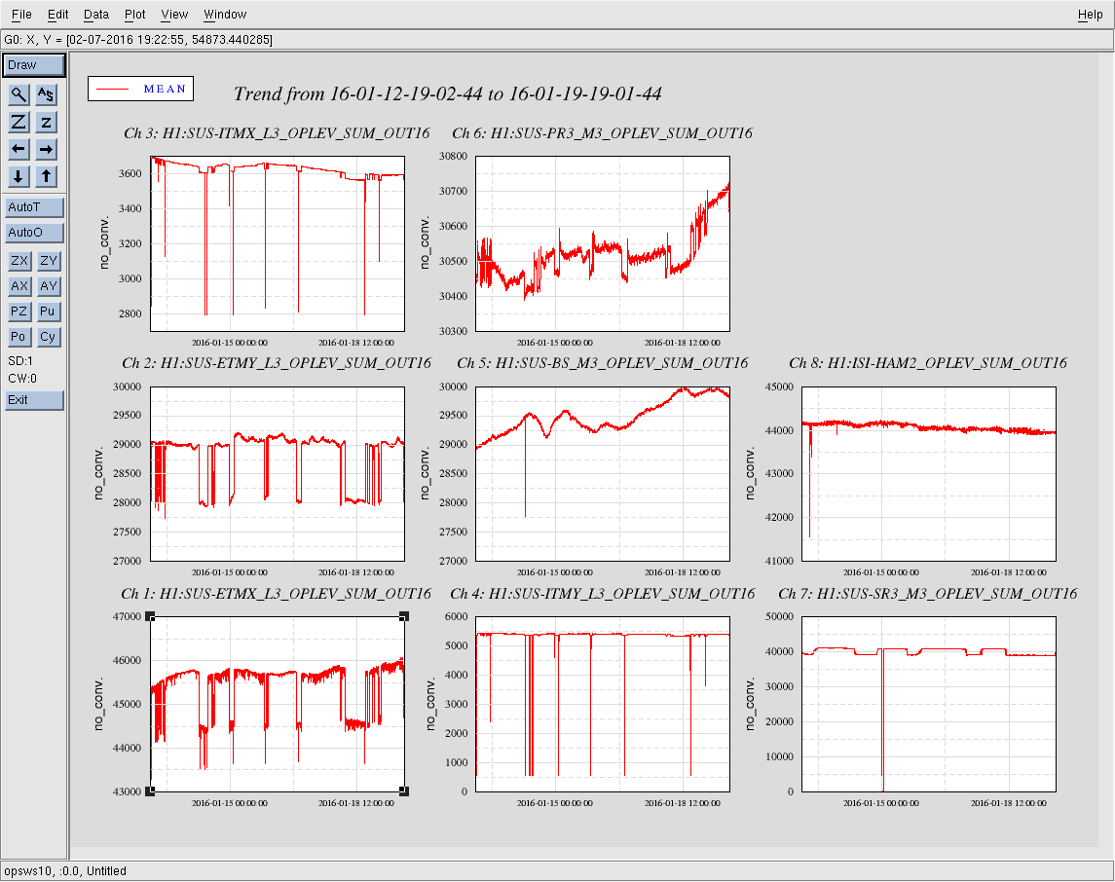The image size is (1115, 882).
Task: Click the Cy cycle button
Action: [47, 337]
